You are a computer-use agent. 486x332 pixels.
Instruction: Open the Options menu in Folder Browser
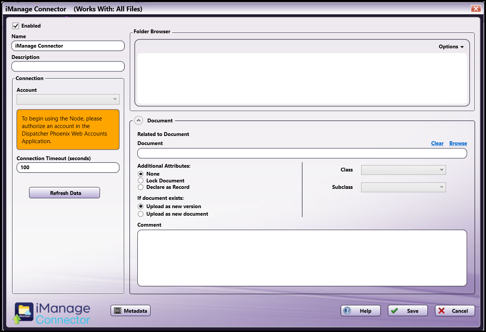click(451, 46)
